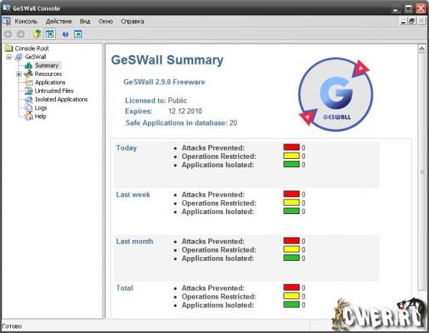This screenshot has width=429, height=333.
Task: Click the green Applications Isolated swatch under Today
Action: click(x=291, y=164)
